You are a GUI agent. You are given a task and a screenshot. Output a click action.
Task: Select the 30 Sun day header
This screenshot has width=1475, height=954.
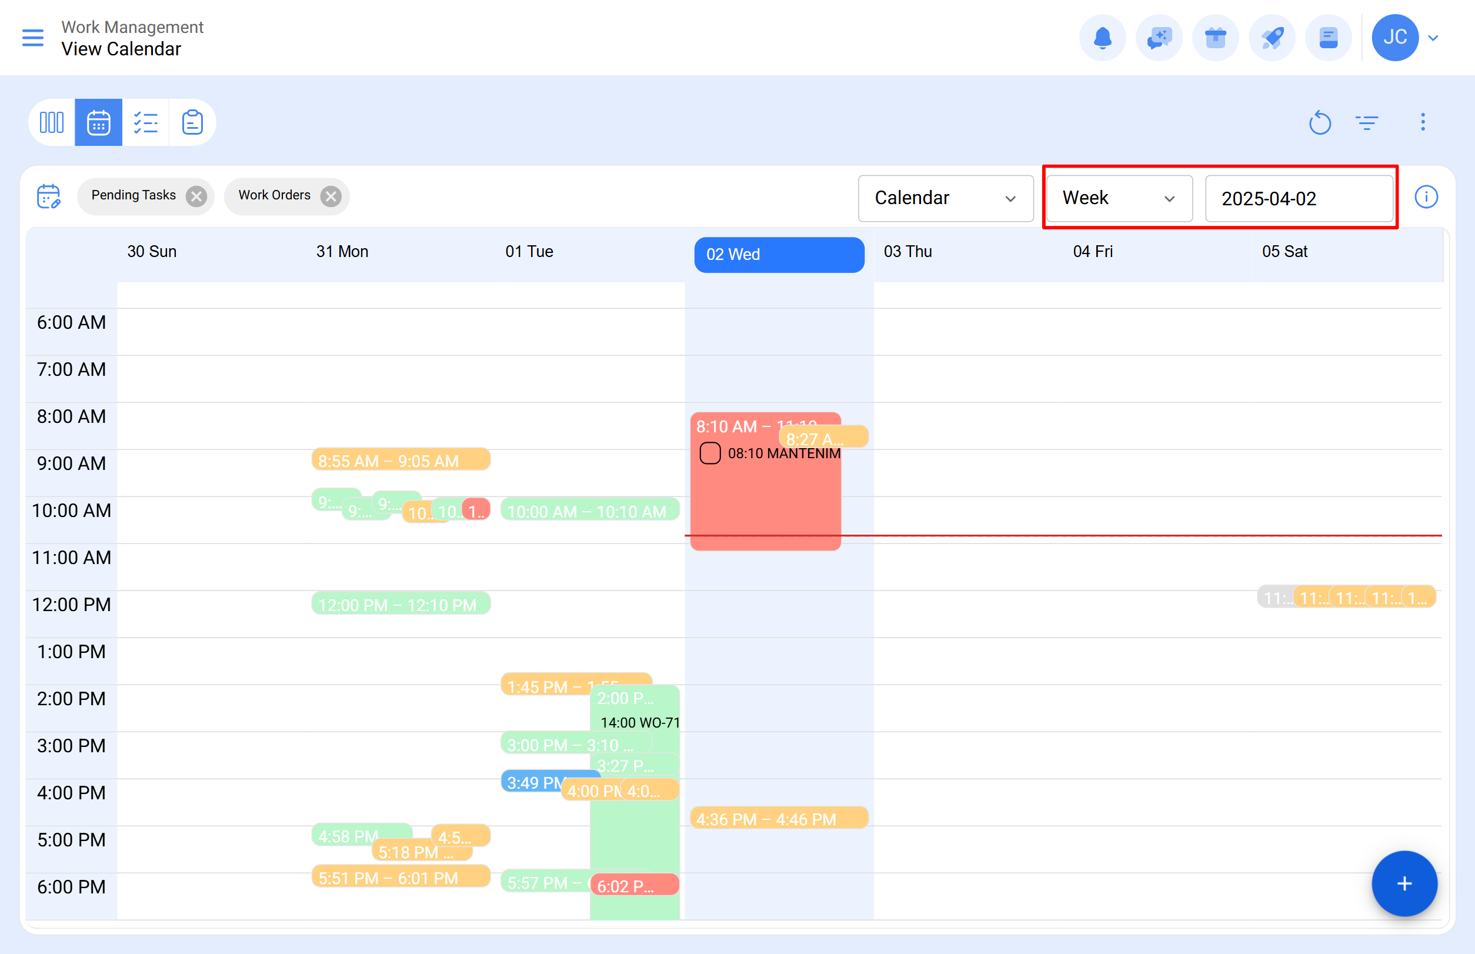pyautogui.click(x=152, y=252)
